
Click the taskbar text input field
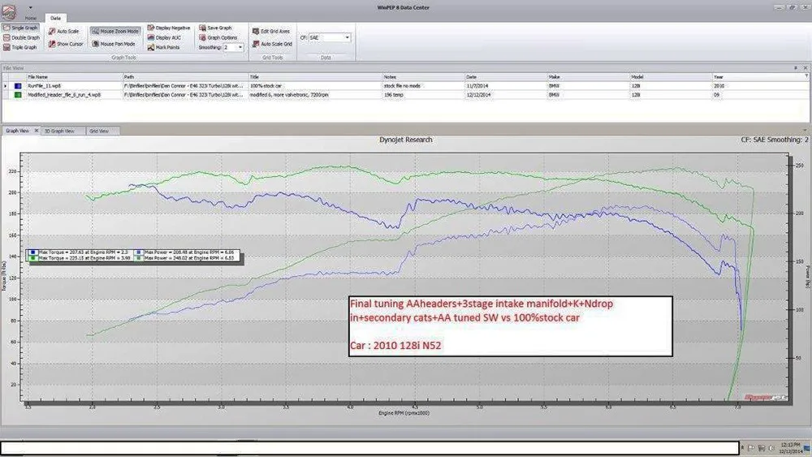369,448
